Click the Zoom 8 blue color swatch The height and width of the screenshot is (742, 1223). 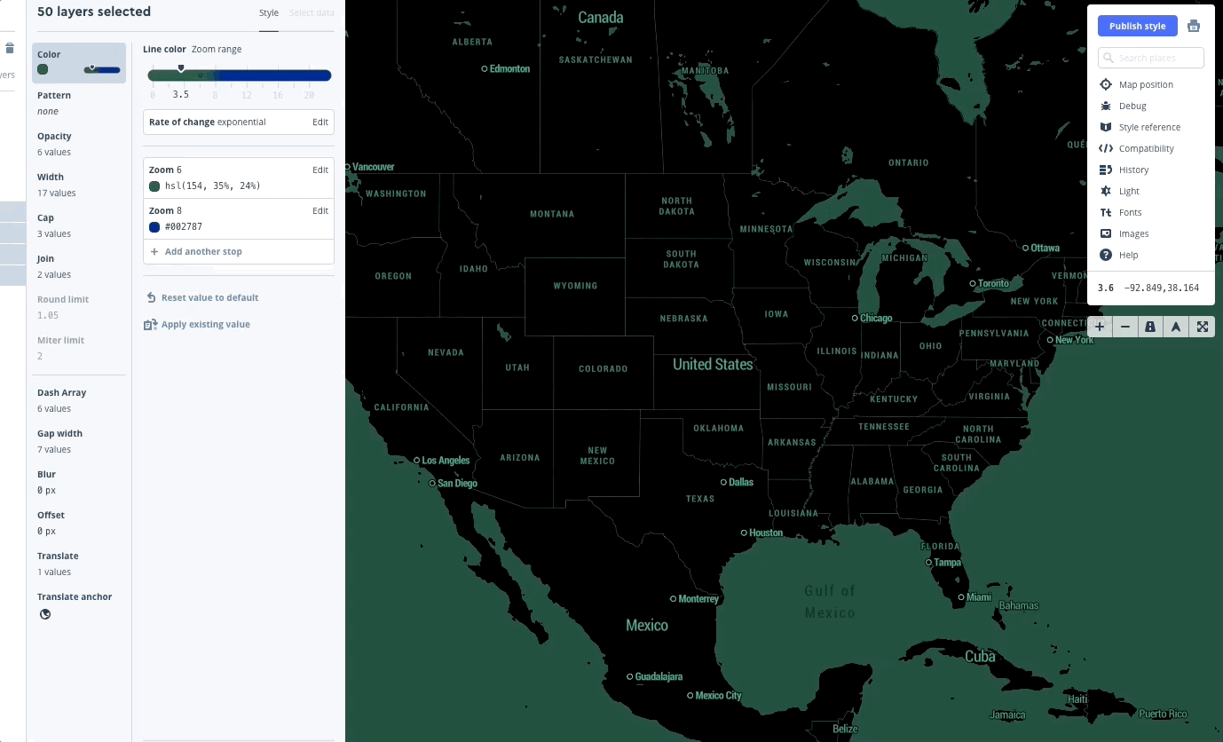(154, 226)
